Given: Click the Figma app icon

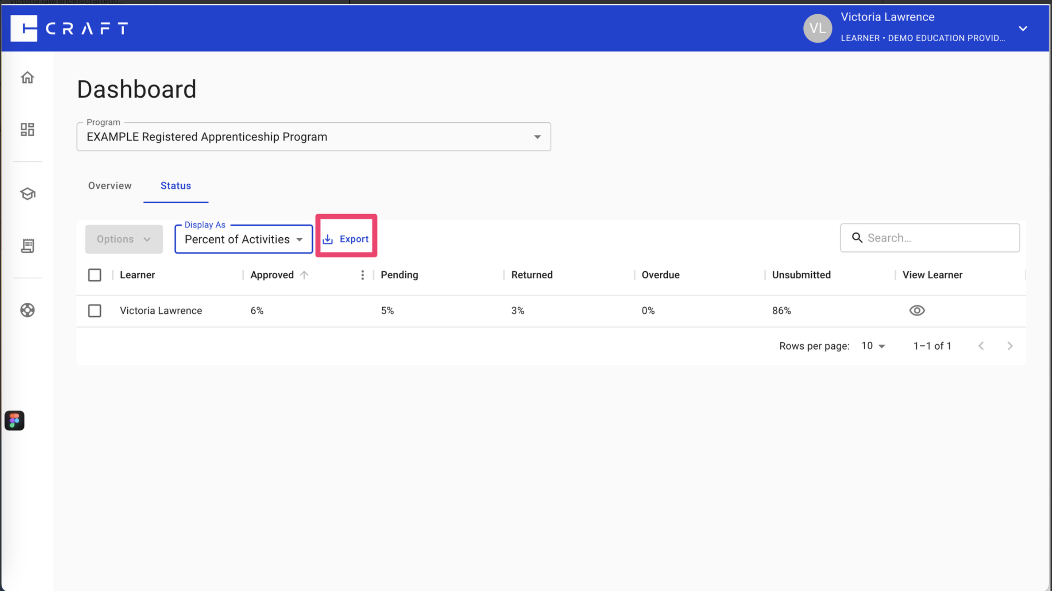Looking at the screenshot, I should point(14,420).
